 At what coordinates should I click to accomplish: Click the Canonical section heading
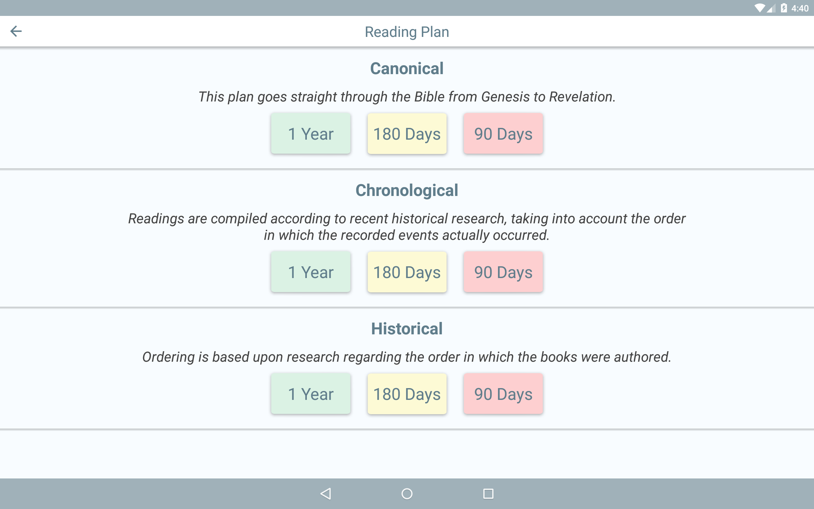tap(407, 68)
